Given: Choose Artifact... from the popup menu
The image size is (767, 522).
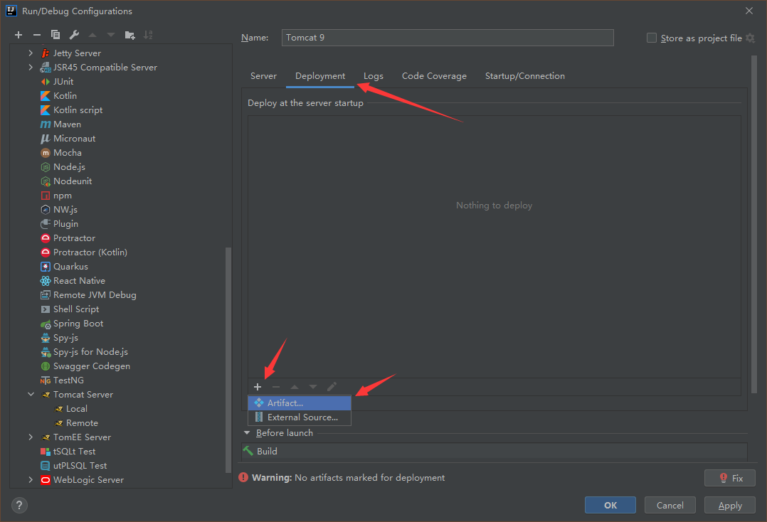Looking at the screenshot, I should pyautogui.click(x=300, y=403).
